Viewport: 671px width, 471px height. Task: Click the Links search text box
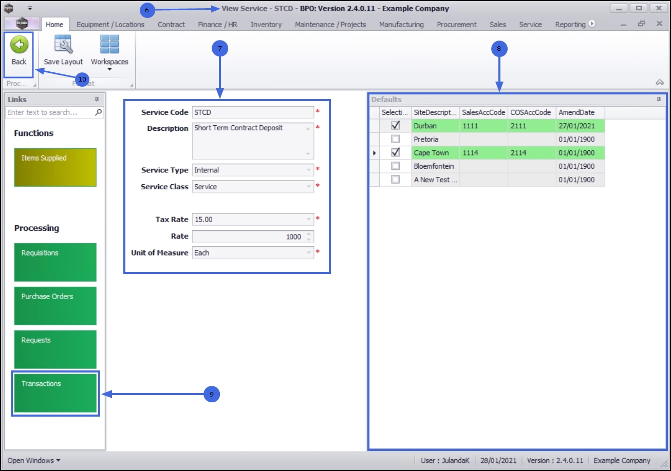pyautogui.click(x=50, y=112)
